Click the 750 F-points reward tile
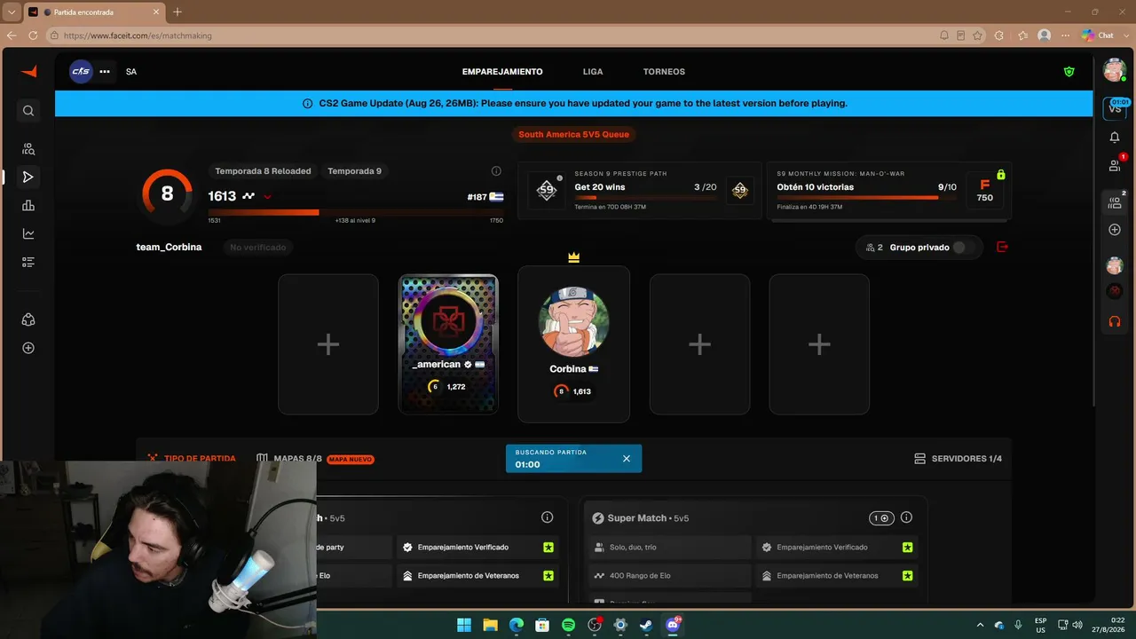This screenshot has height=639, width=1136. 985,191
